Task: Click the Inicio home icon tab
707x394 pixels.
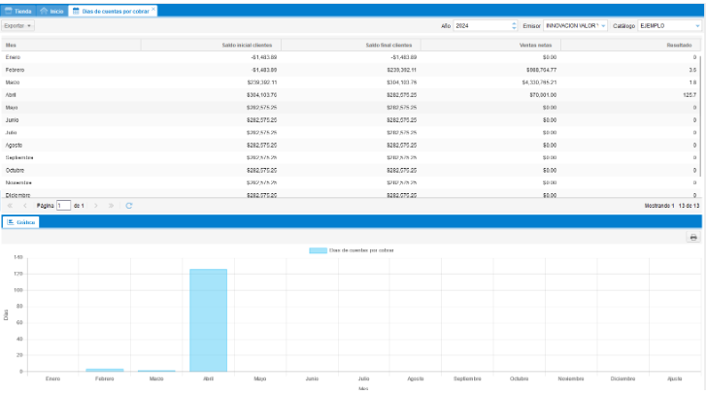Action: coord(51,10)
